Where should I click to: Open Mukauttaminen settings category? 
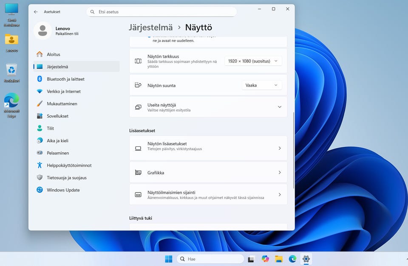pyautogui.click(x=62, y=104)
